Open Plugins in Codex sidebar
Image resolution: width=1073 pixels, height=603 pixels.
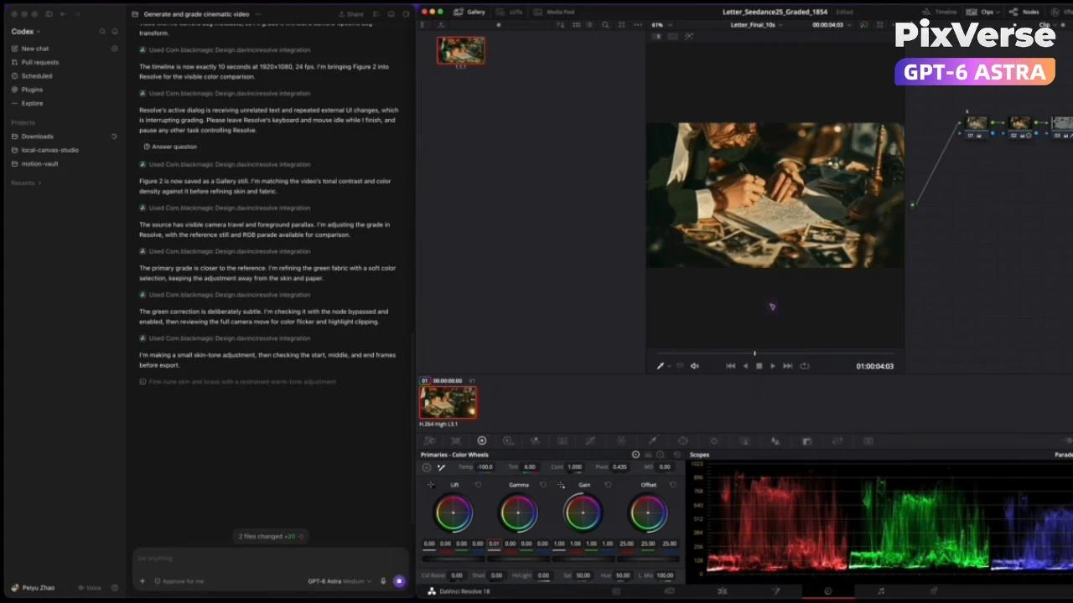tap(32, 90)
